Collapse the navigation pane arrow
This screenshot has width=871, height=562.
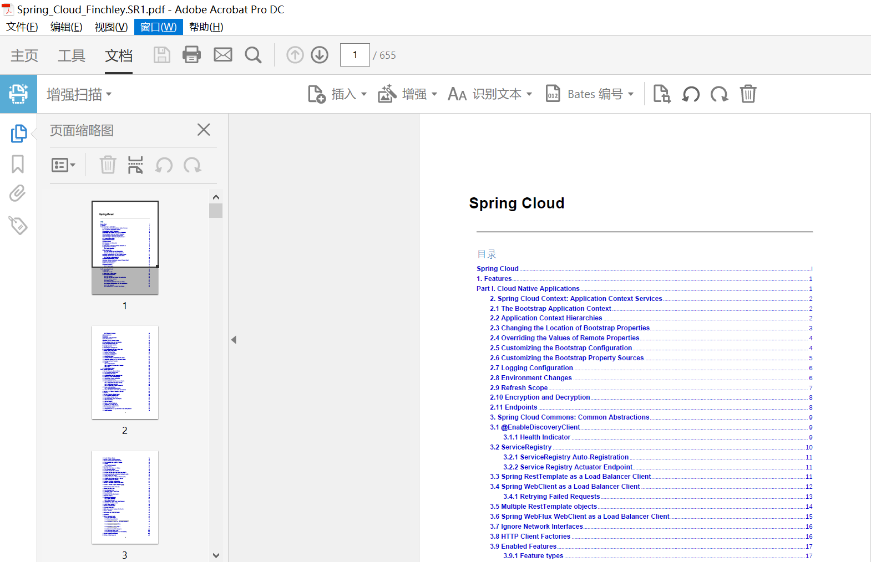234,340
